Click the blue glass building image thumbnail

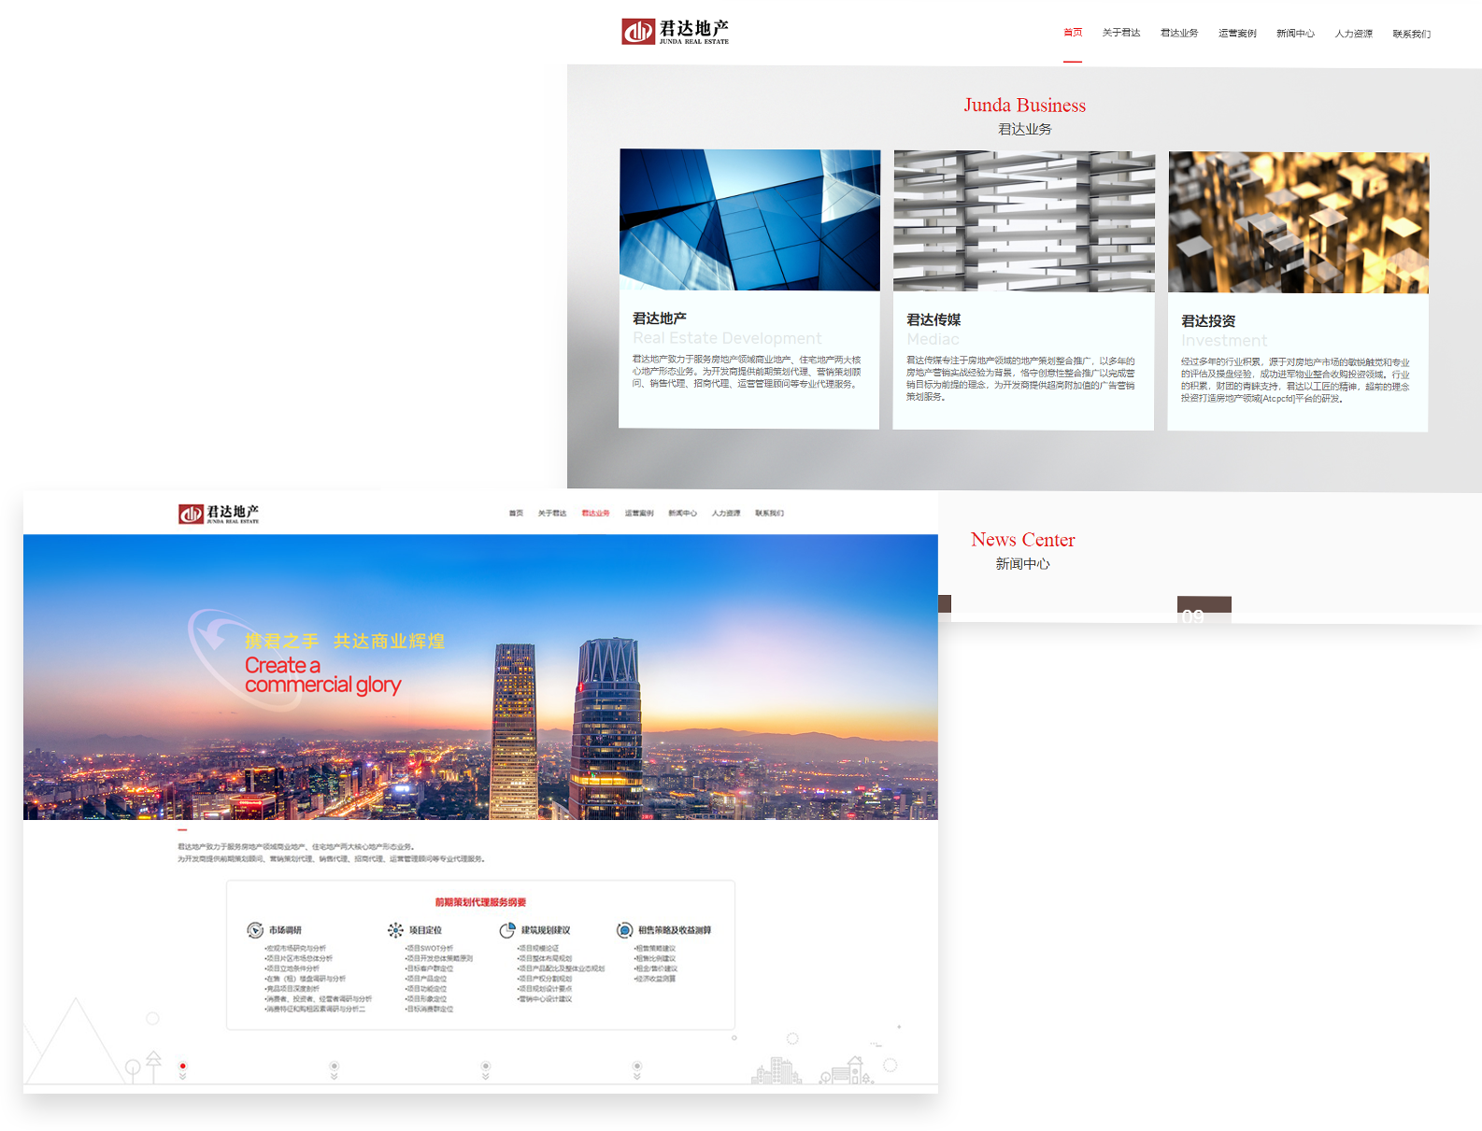point(749,219)
